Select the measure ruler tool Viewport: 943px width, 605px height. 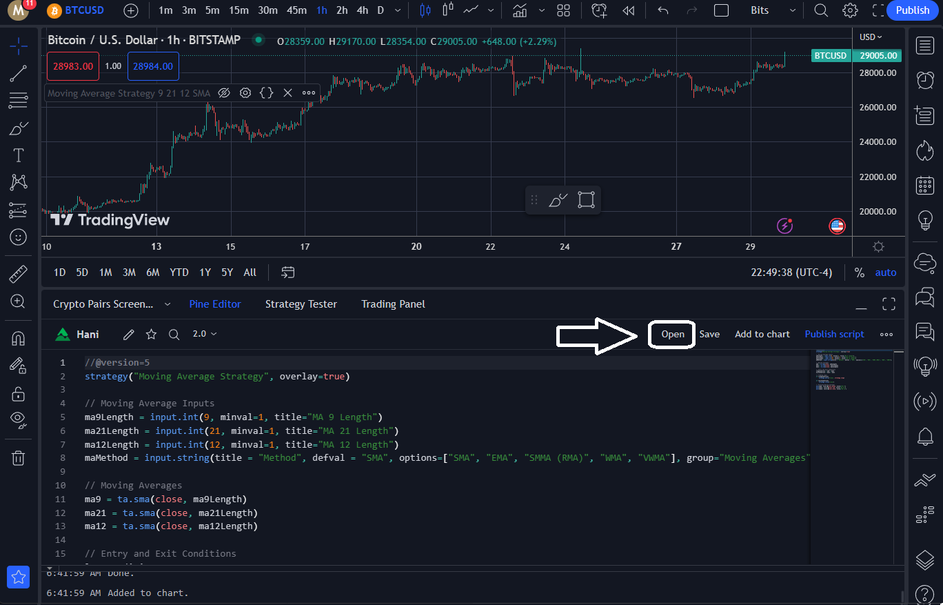coord(18,273)
